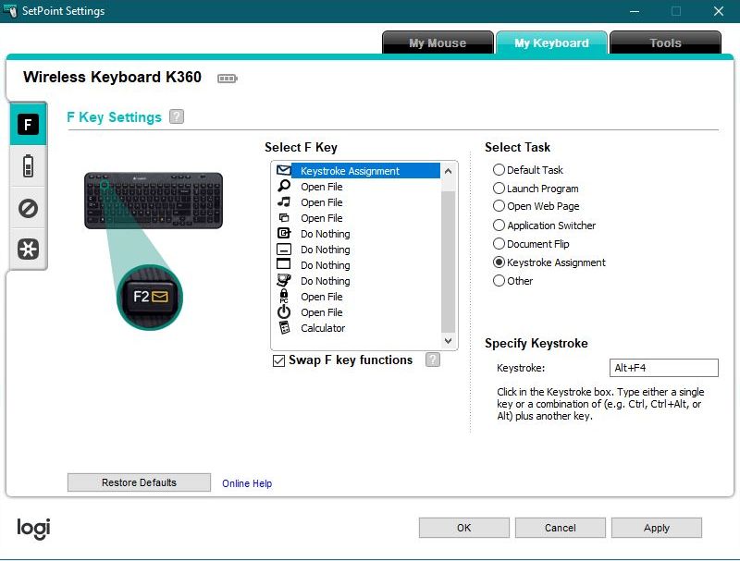
Task: Select the envelope mail F key icon
Action: click(x=284, y=170)
